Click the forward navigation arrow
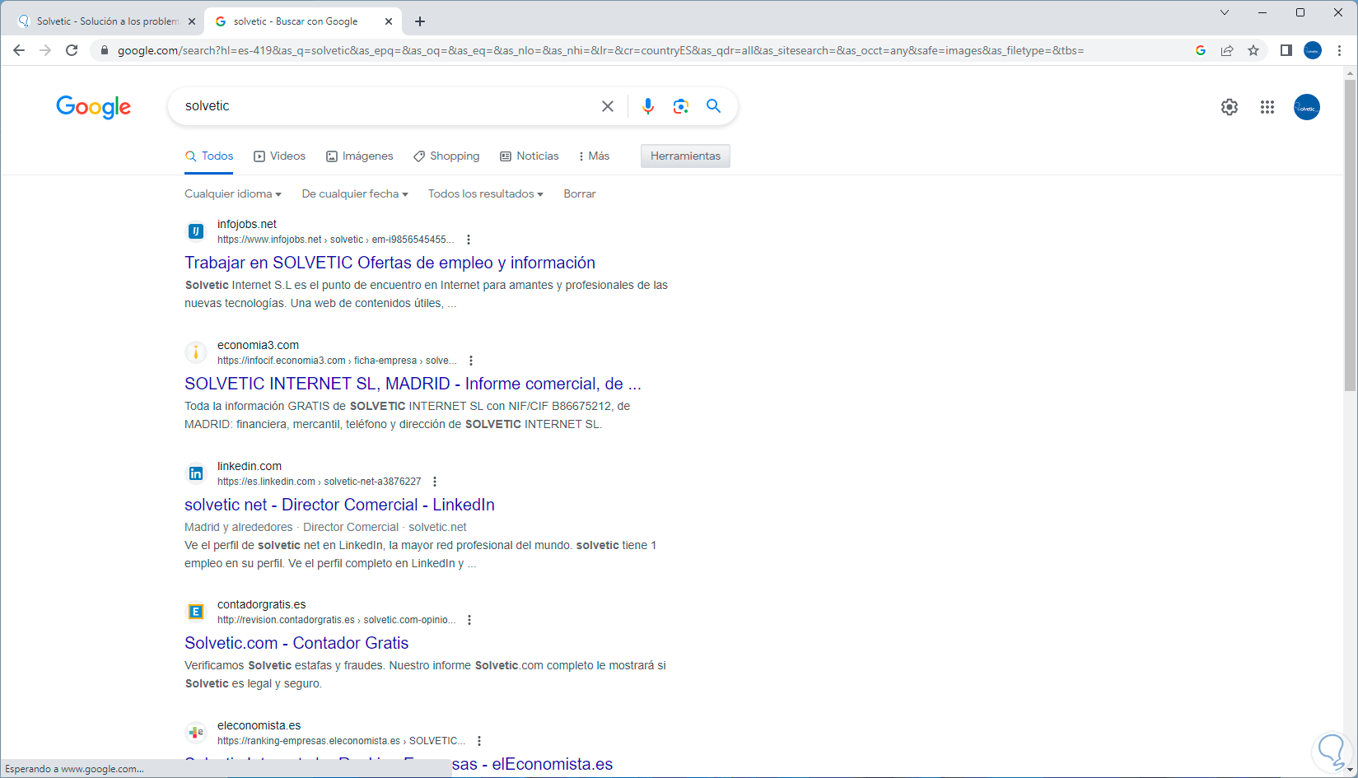This screenshot has width=1358, height=778. click(x=45, y=50)
